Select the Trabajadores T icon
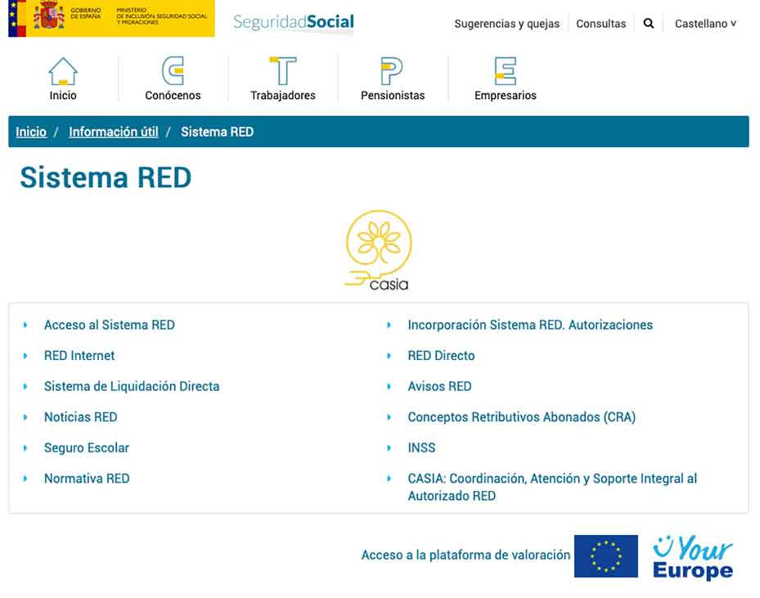760x598 pixels. 283,70
